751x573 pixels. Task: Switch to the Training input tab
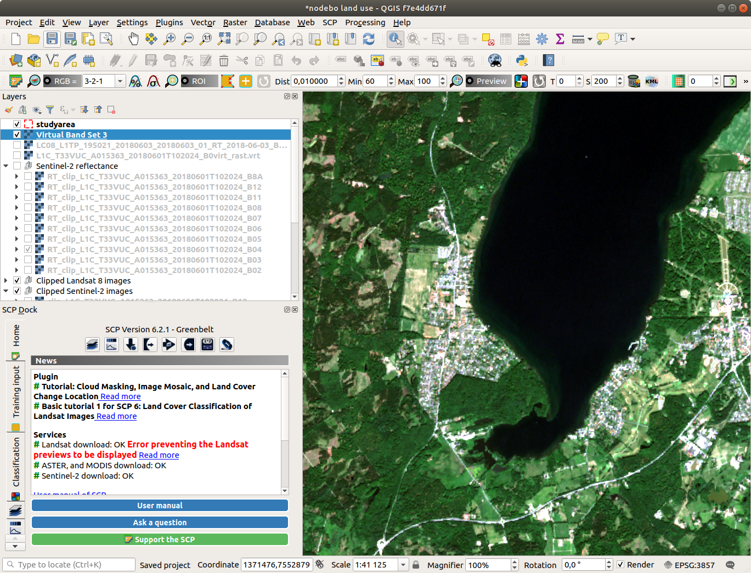click(x=16, y=392)
